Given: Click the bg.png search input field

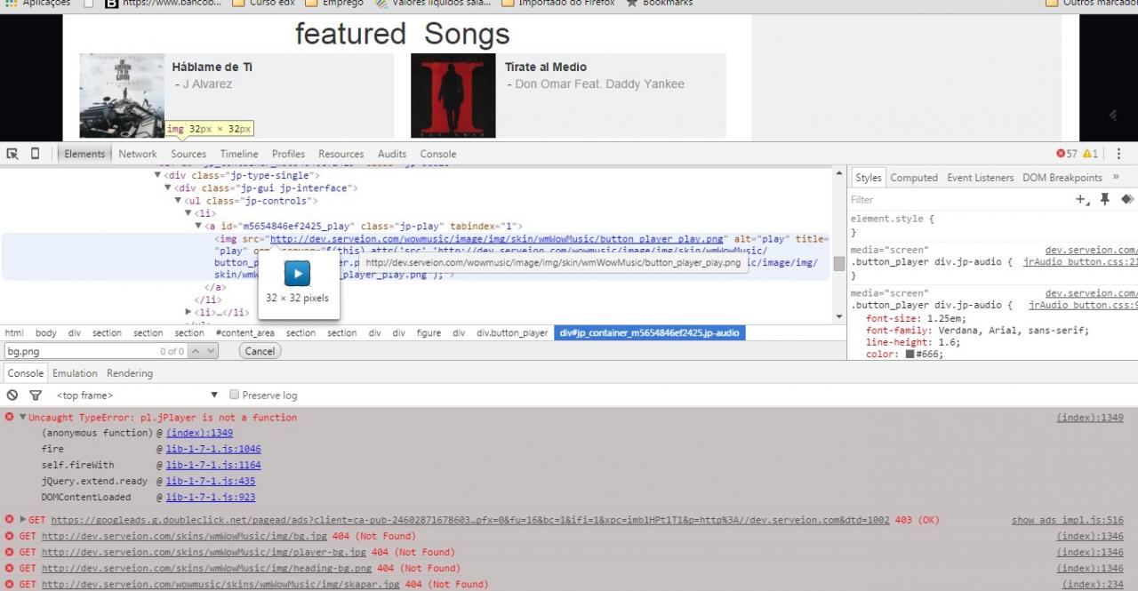Looking at the screenshot, I should point(80,351).
